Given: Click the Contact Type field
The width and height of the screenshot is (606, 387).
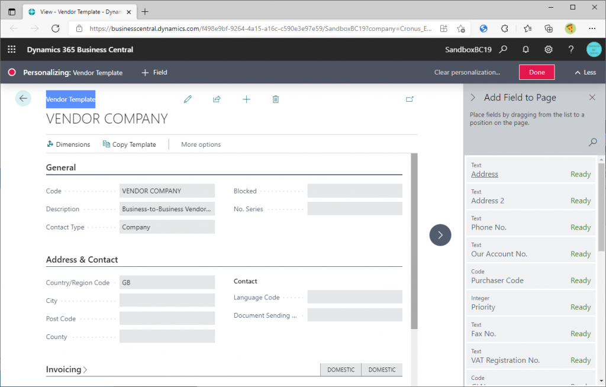Looking at the screenshot, I should (x=167, y=227).
